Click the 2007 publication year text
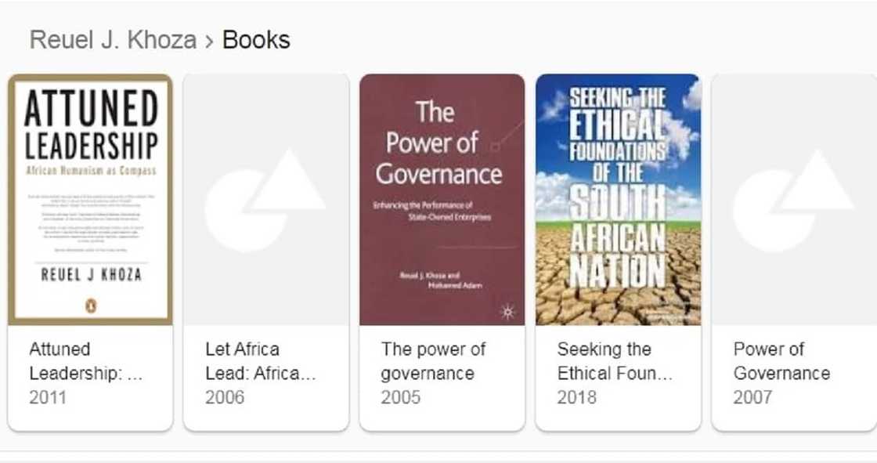Image resolution: width=877 pixels, height=463 pixels. (752, 398)
